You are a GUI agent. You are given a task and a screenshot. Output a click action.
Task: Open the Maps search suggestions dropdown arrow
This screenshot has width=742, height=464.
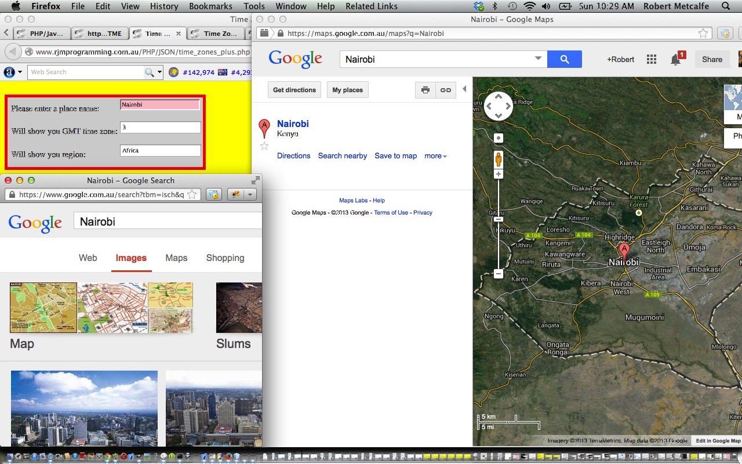click(x=539, y=59)
